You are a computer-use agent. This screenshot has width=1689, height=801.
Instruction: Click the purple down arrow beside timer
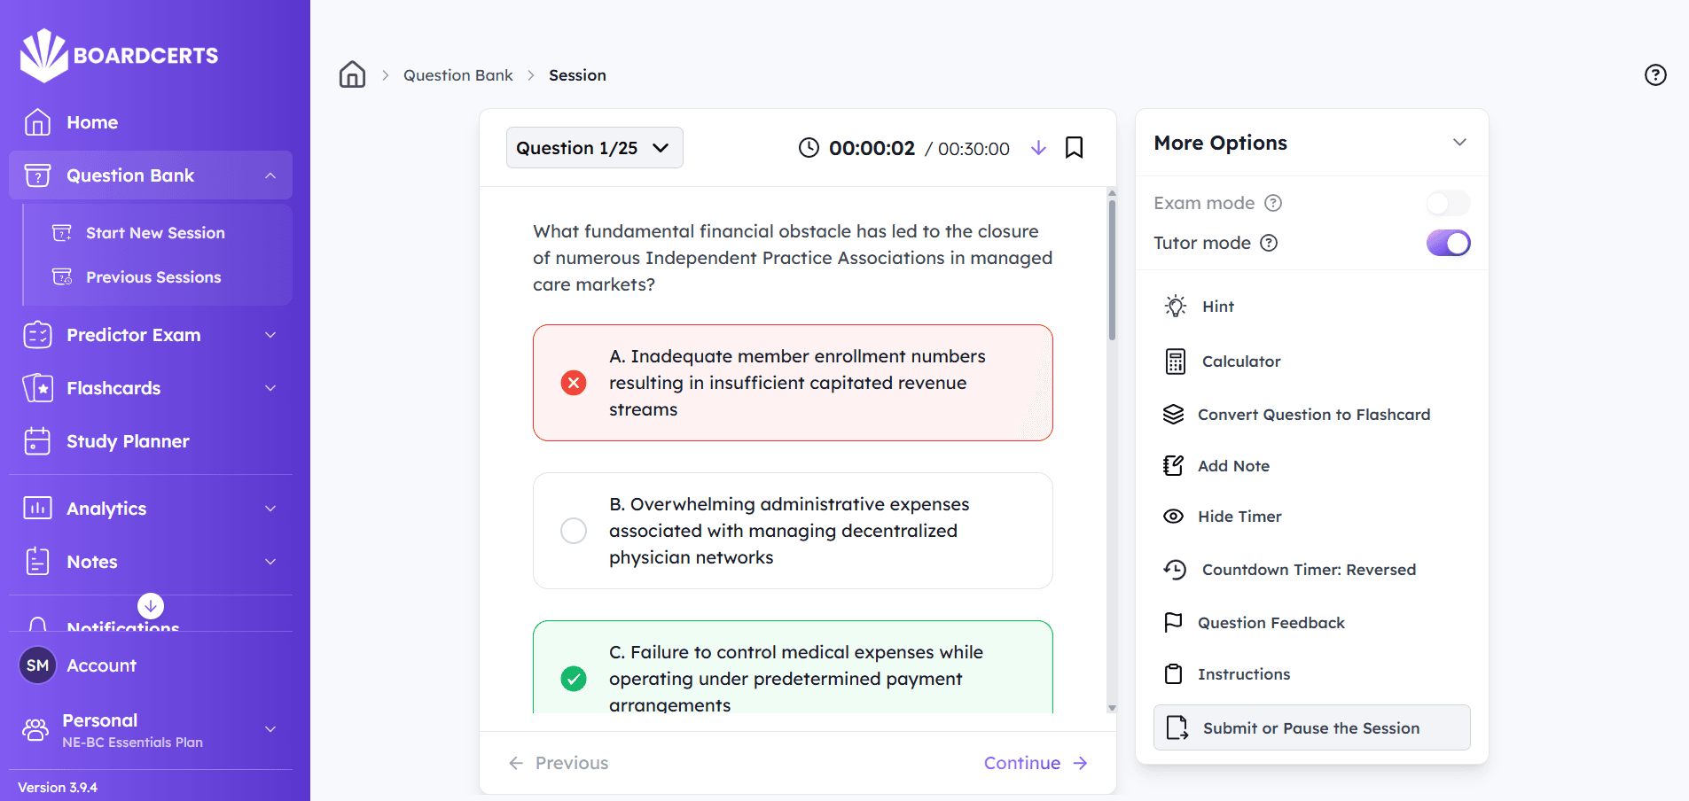1038,148
